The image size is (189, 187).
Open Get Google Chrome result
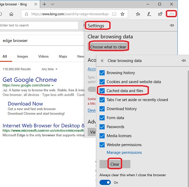[x=30, y=80]
